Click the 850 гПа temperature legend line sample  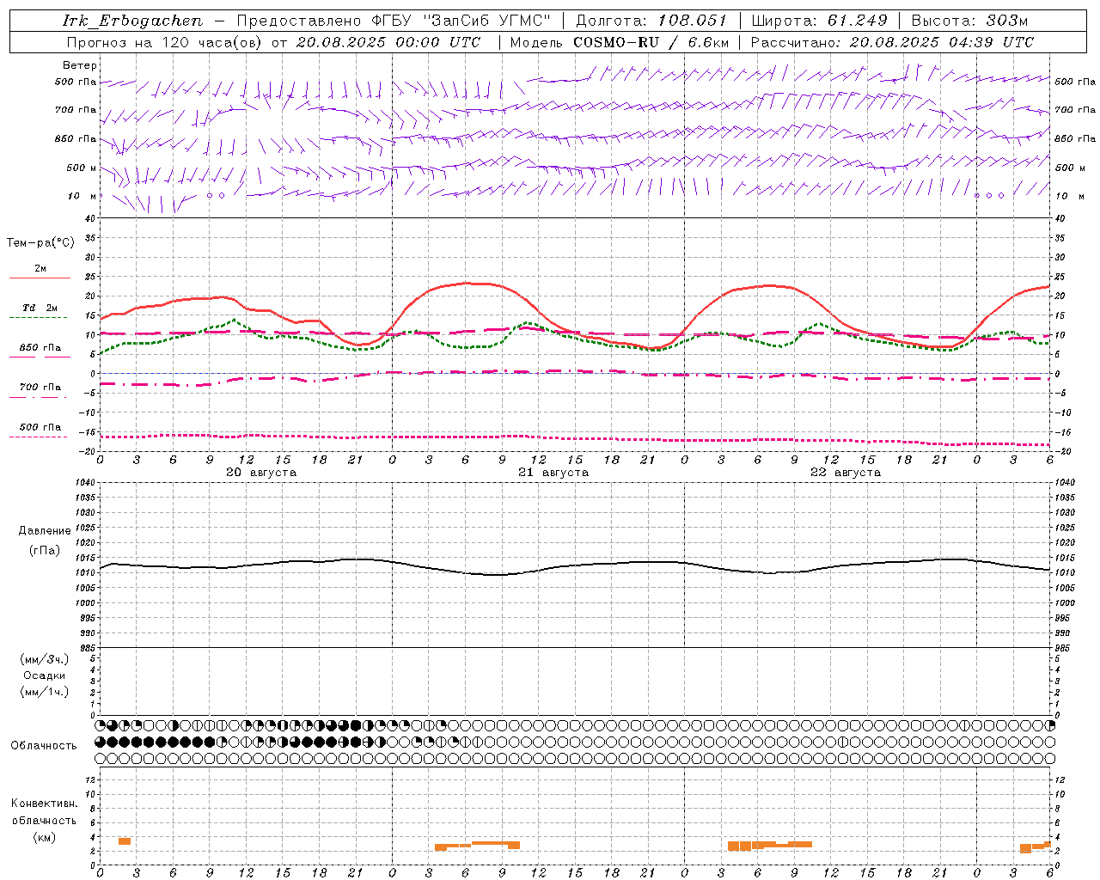pyautogui.click(x=40, y=357)
